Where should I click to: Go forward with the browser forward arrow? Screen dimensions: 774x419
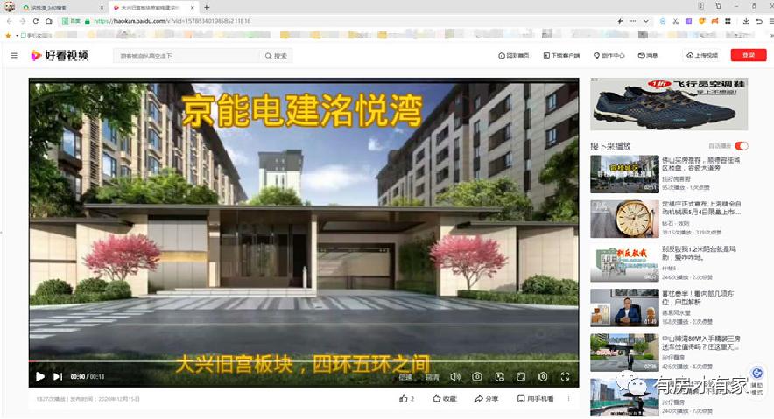tap(22, 22)
